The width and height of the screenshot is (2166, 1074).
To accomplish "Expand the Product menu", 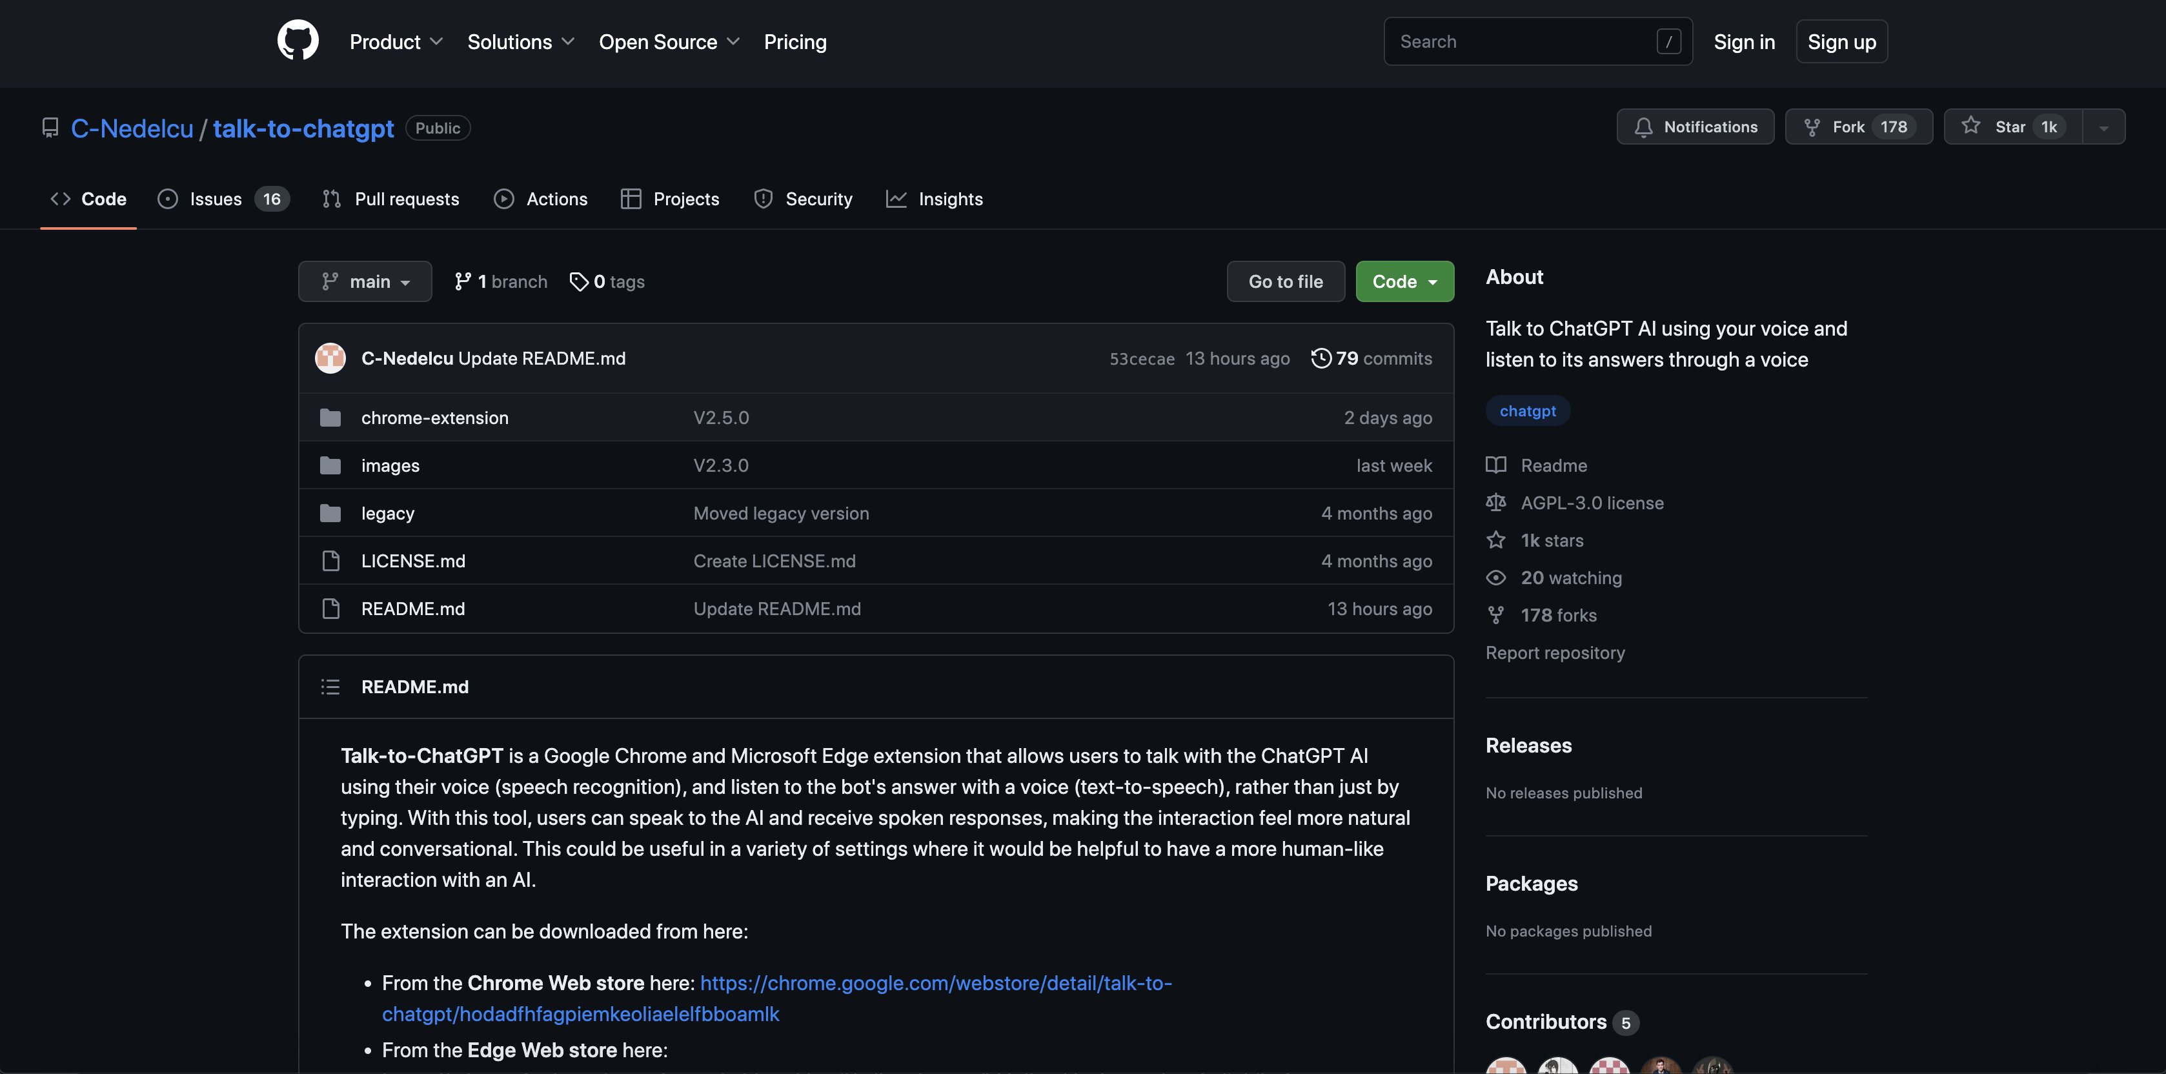I will click(396, 41).
